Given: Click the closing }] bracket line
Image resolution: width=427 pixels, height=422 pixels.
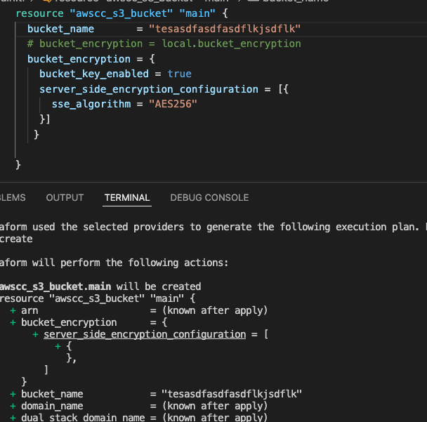Looking at the screenshot, I should pos(45,119).
